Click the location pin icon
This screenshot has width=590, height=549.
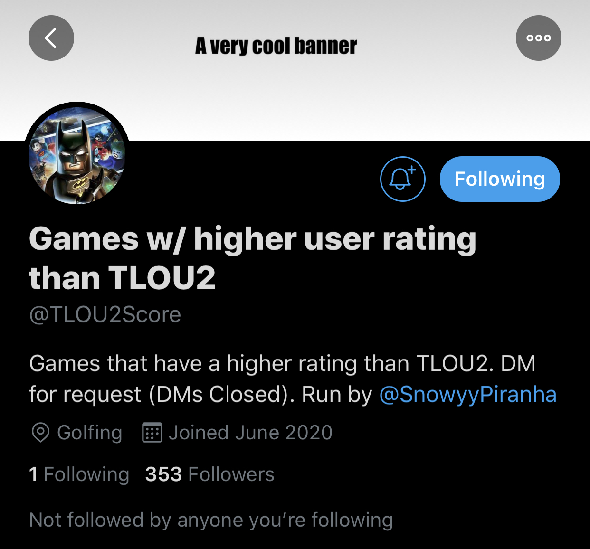pos(40,433)
